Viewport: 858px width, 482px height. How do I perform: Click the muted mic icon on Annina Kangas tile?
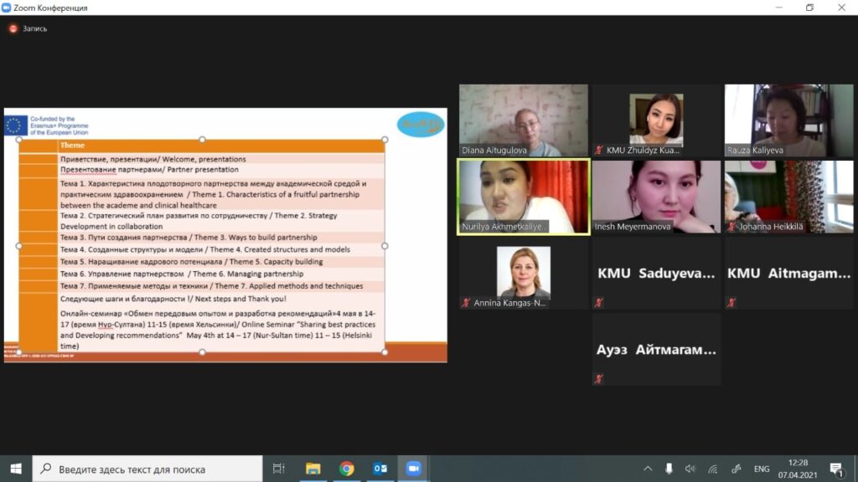click(x=466, y=303)
